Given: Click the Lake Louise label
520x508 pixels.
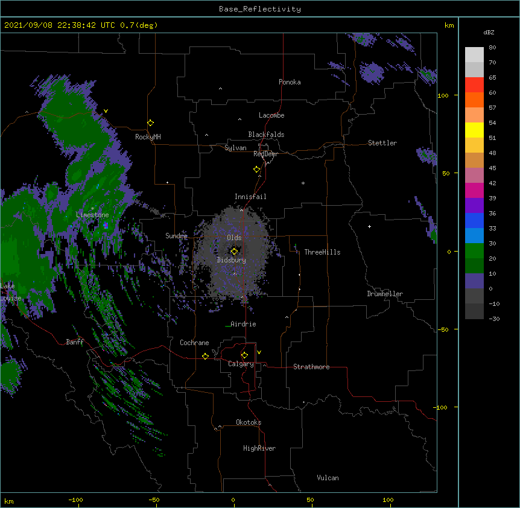Looking at the screenshot, I should [x=10, y=292].
